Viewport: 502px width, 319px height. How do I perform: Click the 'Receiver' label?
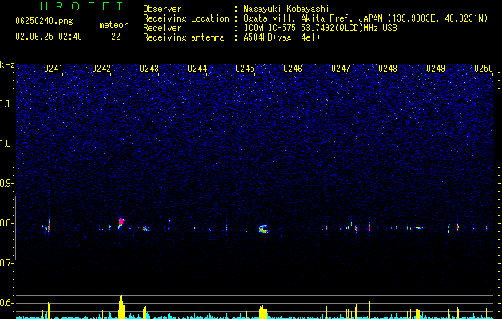point(162,28)
